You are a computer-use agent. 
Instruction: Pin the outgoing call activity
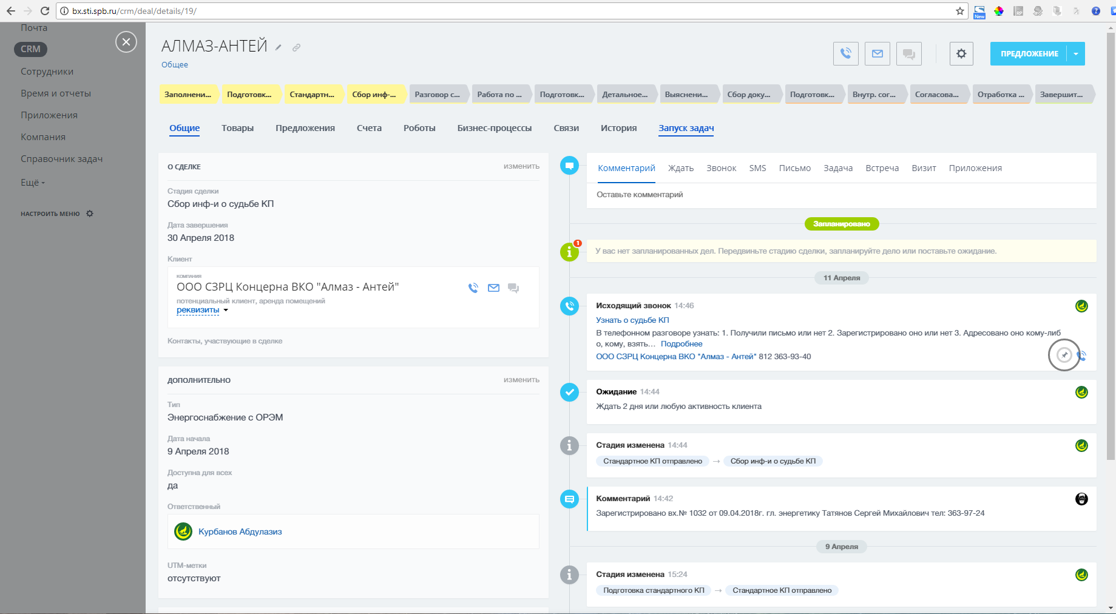point(1064,355)
